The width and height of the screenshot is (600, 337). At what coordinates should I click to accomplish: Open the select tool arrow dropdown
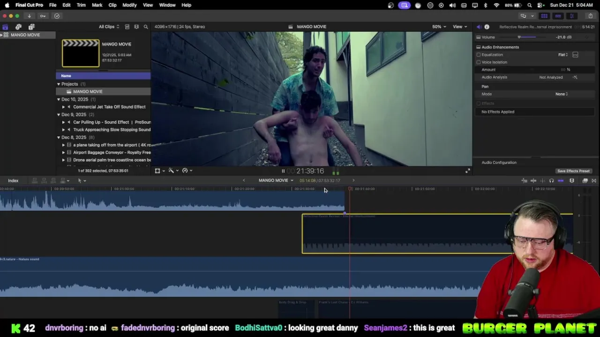[82, 181]
